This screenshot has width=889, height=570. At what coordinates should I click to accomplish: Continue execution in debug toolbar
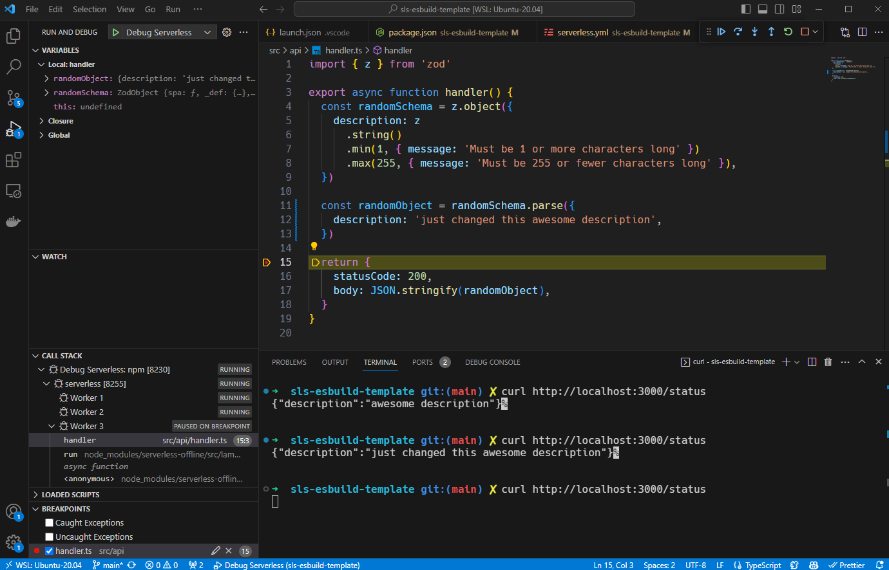pyautogui.click(x=722, y=32)
